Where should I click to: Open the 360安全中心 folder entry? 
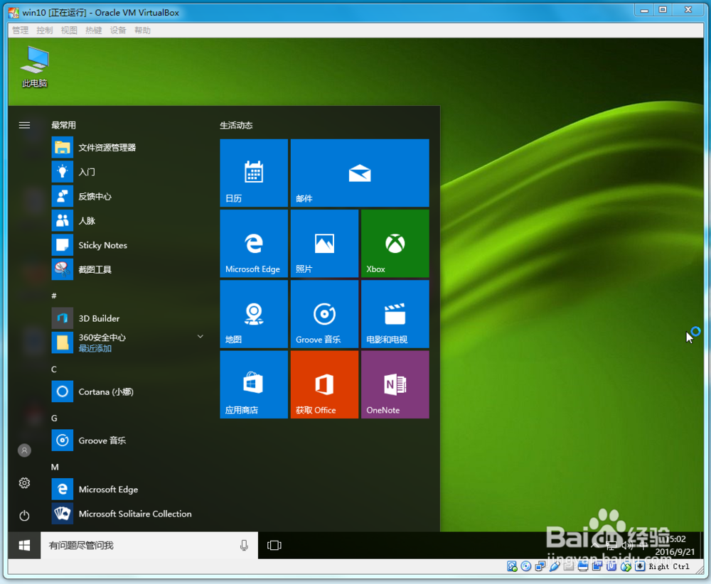click(128, 342)
